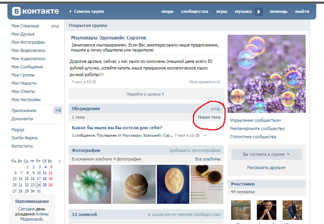Open the middle member avatar, man in black
The height and width of the screenshot is (224, 324).
pos(266,210)
